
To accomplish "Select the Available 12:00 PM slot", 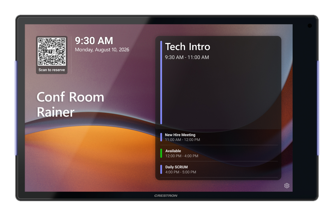I will coord(218,153).
